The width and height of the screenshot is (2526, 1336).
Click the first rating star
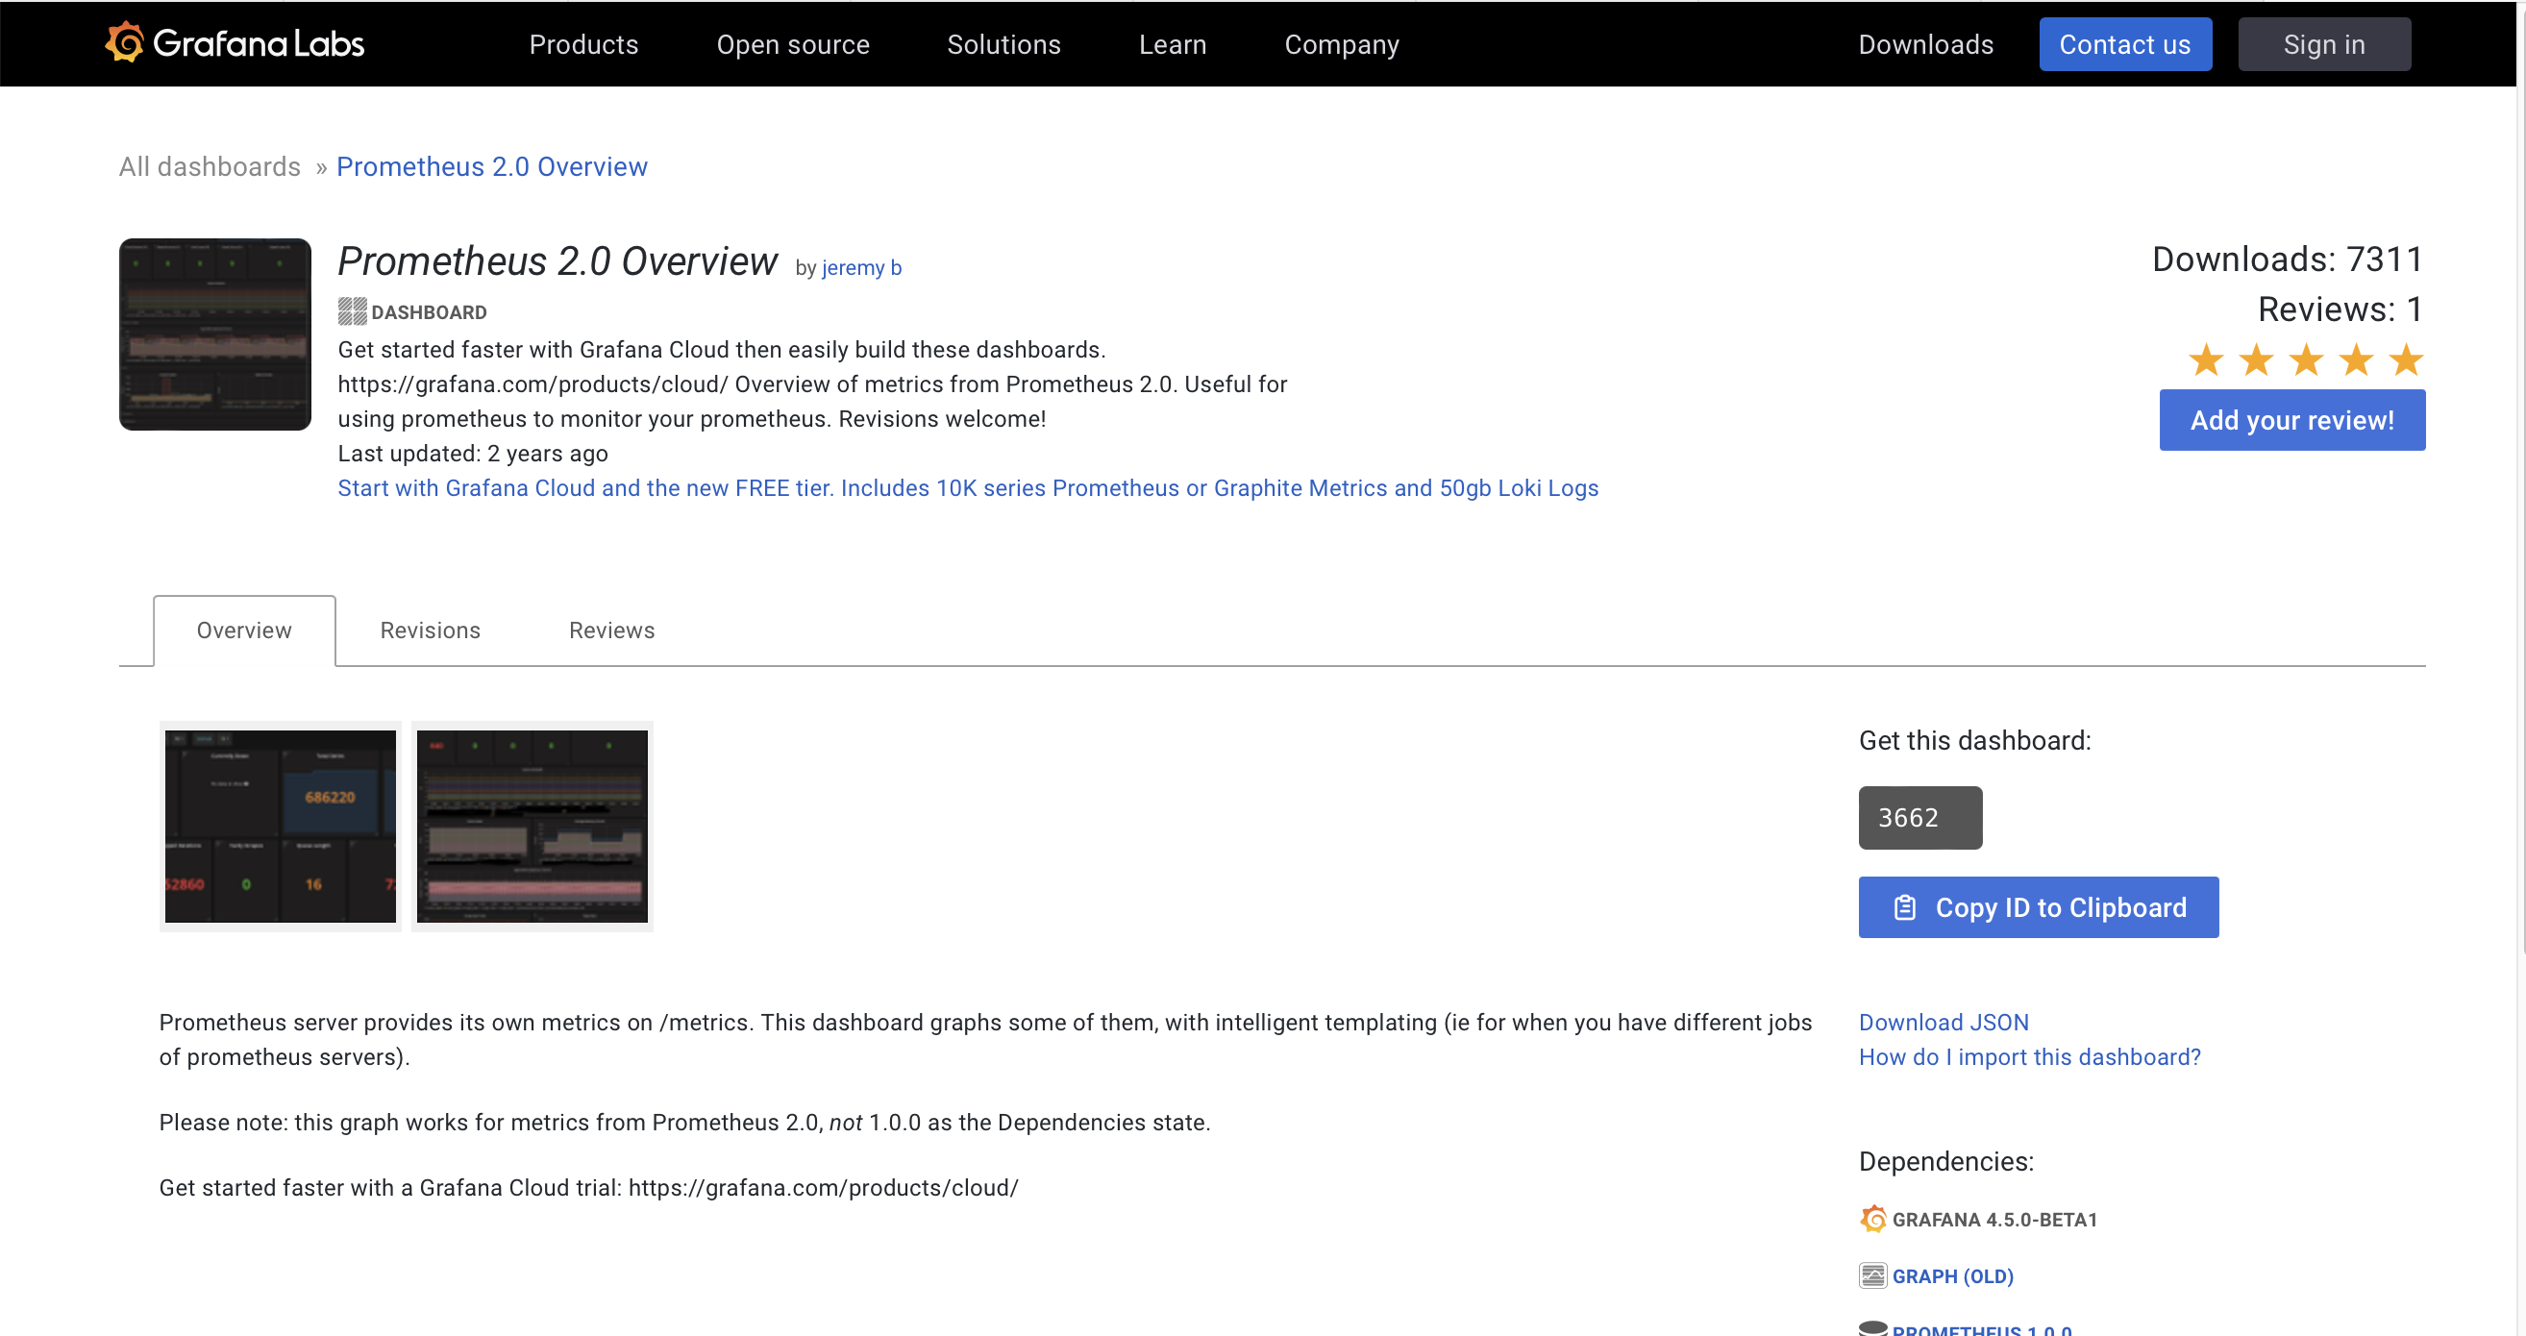point(2206,360)
